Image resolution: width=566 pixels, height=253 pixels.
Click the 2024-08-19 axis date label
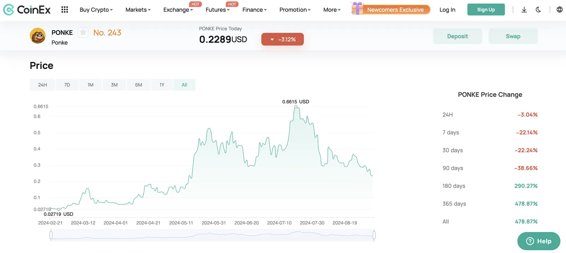(345, 223)
